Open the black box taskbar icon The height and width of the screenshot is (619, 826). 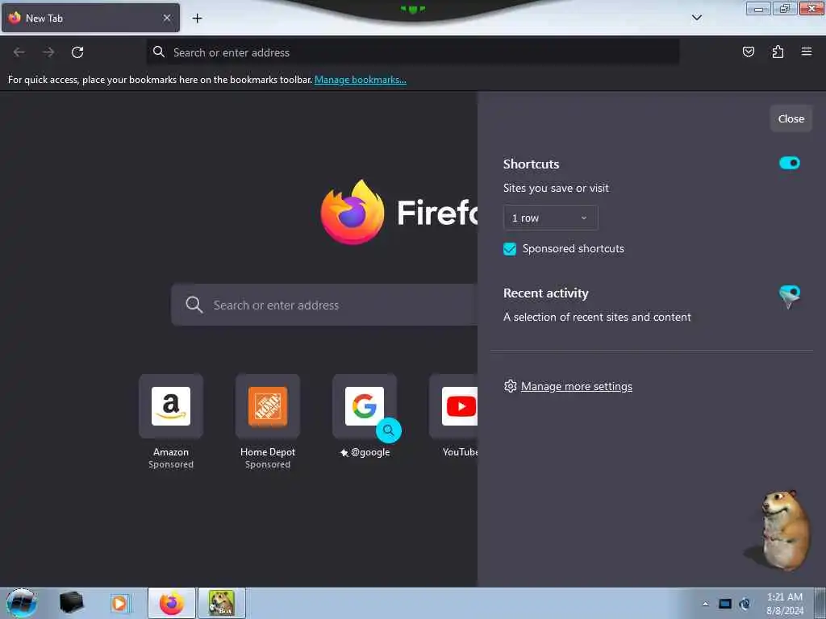point(71,603)
